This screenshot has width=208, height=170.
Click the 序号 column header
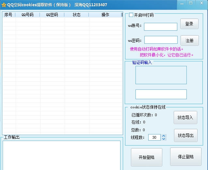(9, 15)
